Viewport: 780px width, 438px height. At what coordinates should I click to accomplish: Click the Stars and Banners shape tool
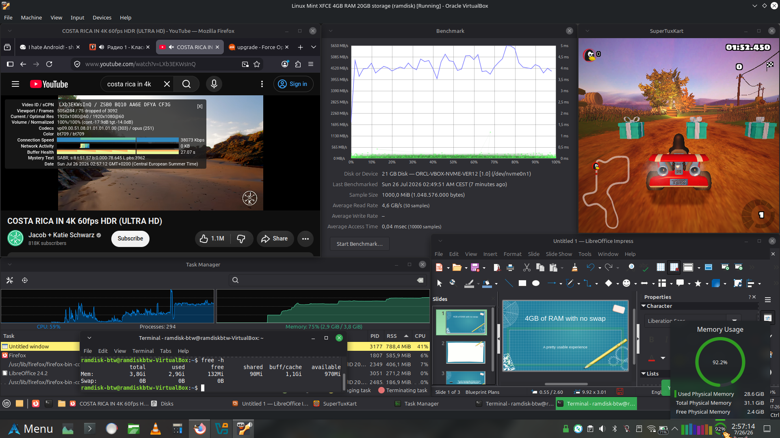tap(698, 283)
